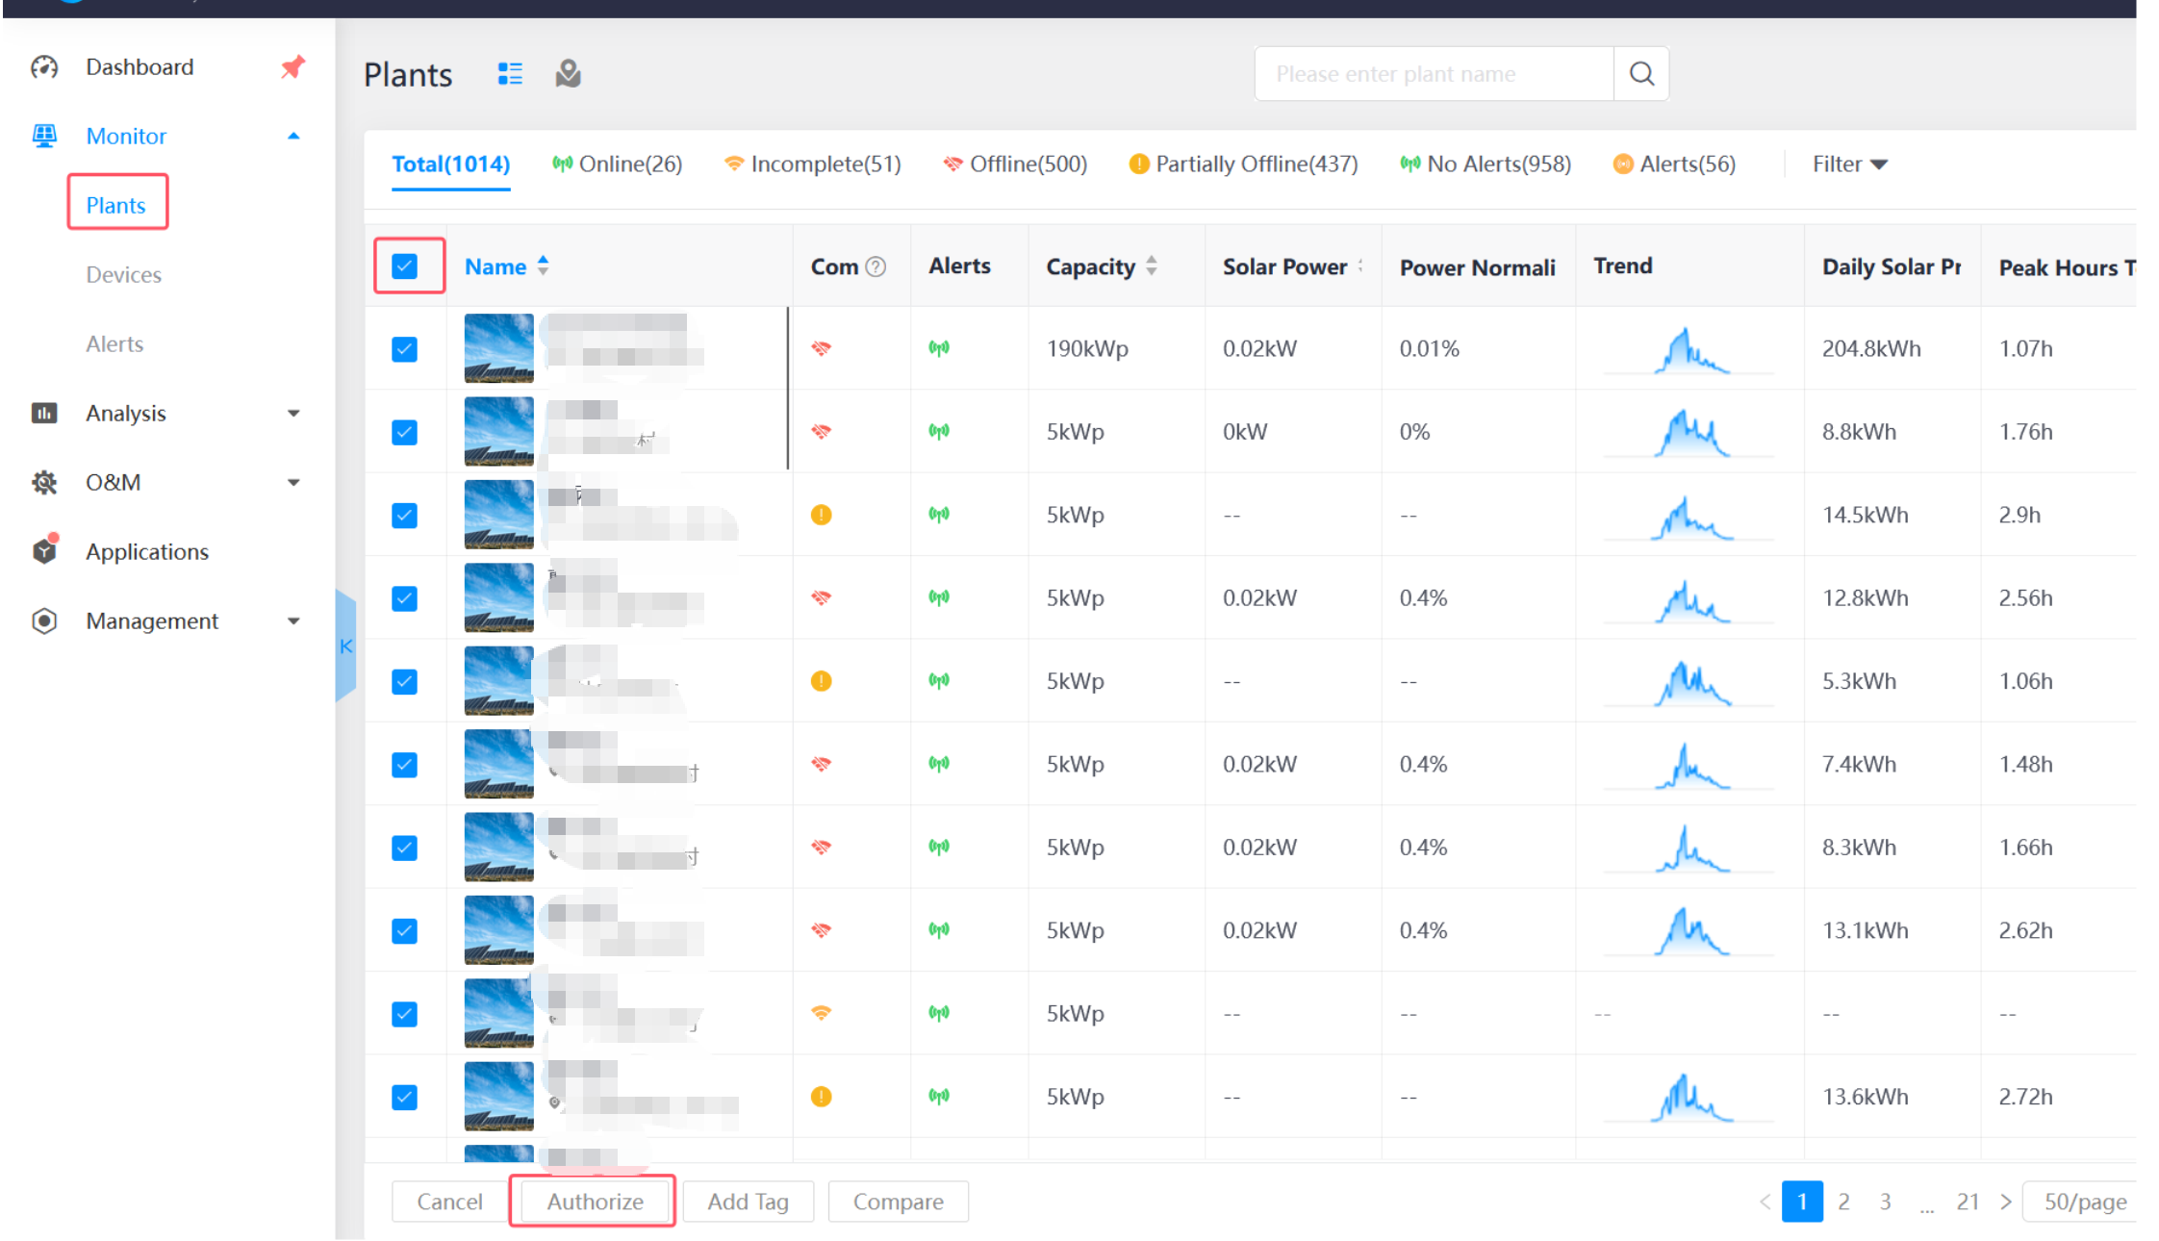The width and height of the screenshot is (2159, 1241).
Task: Go to the next page arrow
Action: point(2006,1202)
